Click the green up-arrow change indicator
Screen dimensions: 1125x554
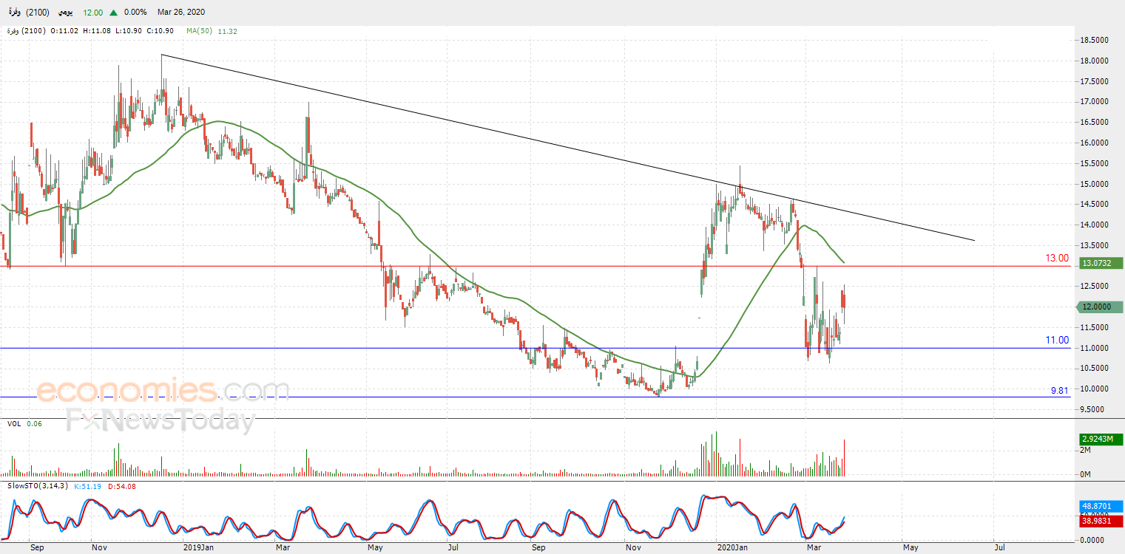tap(113, 13)
